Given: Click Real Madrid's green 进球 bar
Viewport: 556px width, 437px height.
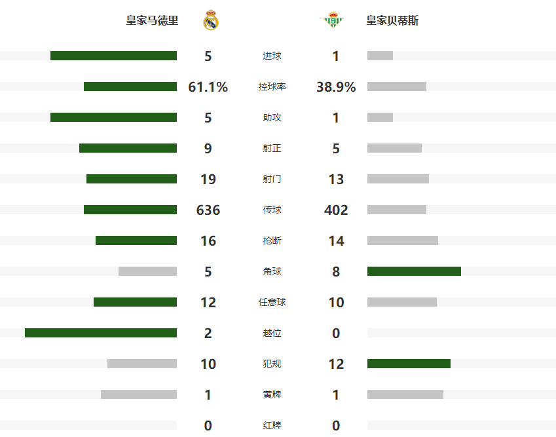Looking at the screenshot, I should 113,56.
